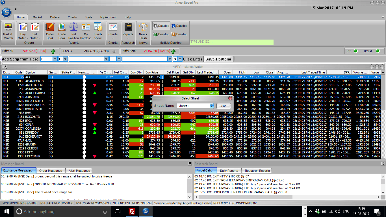Viewport: 386px width, 217px height.
Task: Open the scrip symbol dropdown after E
Action: click(x=106, y=59)
